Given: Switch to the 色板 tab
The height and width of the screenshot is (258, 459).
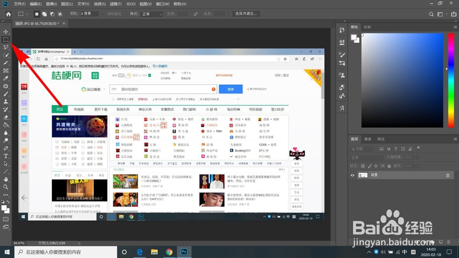Looking at the screenshot, I should tap(367, 27).
